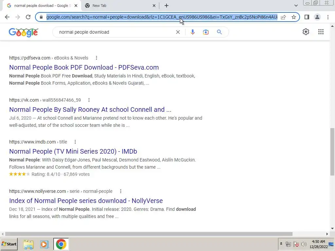View site information lock icon
Screen dimensions: 335x251
(41, 17)
